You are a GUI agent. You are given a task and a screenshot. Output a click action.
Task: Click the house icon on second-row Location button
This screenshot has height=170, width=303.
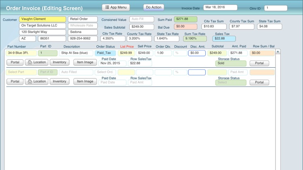point(30,81)
